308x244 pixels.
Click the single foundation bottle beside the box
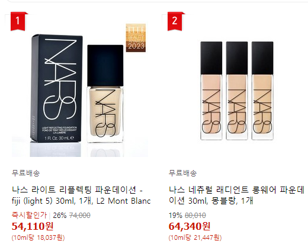click(x=105, y=94)
